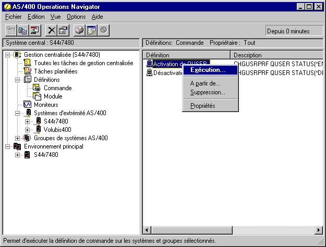Select the Tâches planifiées tree item

tap(56, 71)
